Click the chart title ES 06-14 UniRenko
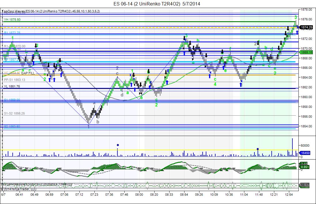This screenshot has height=204, width=316. (x=157, y=4)
